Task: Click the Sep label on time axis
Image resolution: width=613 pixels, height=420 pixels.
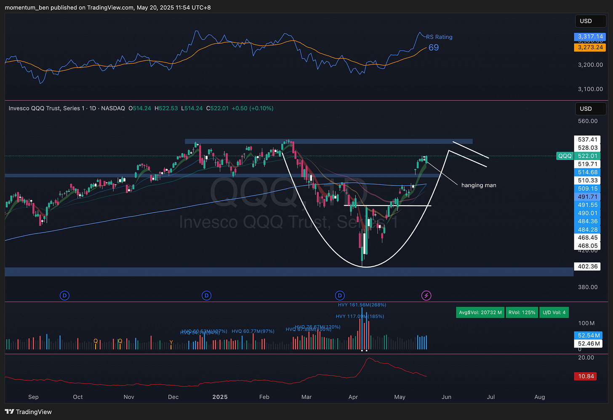Action: (33, 397)
